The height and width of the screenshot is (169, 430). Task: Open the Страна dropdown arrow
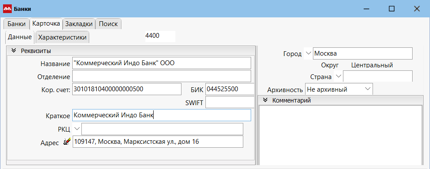339,76
